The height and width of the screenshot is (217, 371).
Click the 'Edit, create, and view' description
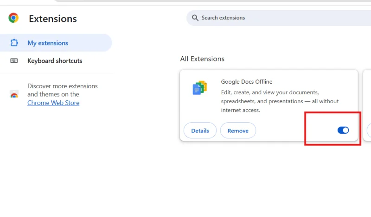280,101
